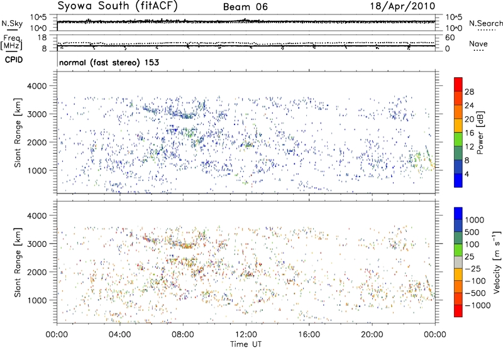Click the 'Slant Range [km]' label of the power panel
The width and height of the screenshot is (503, 348).
18,133
